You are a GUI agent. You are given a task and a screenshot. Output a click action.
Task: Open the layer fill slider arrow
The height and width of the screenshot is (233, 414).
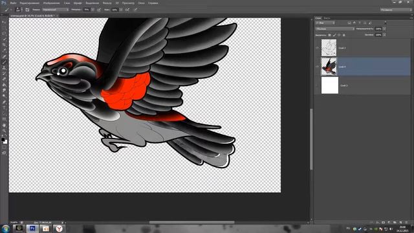384,35
